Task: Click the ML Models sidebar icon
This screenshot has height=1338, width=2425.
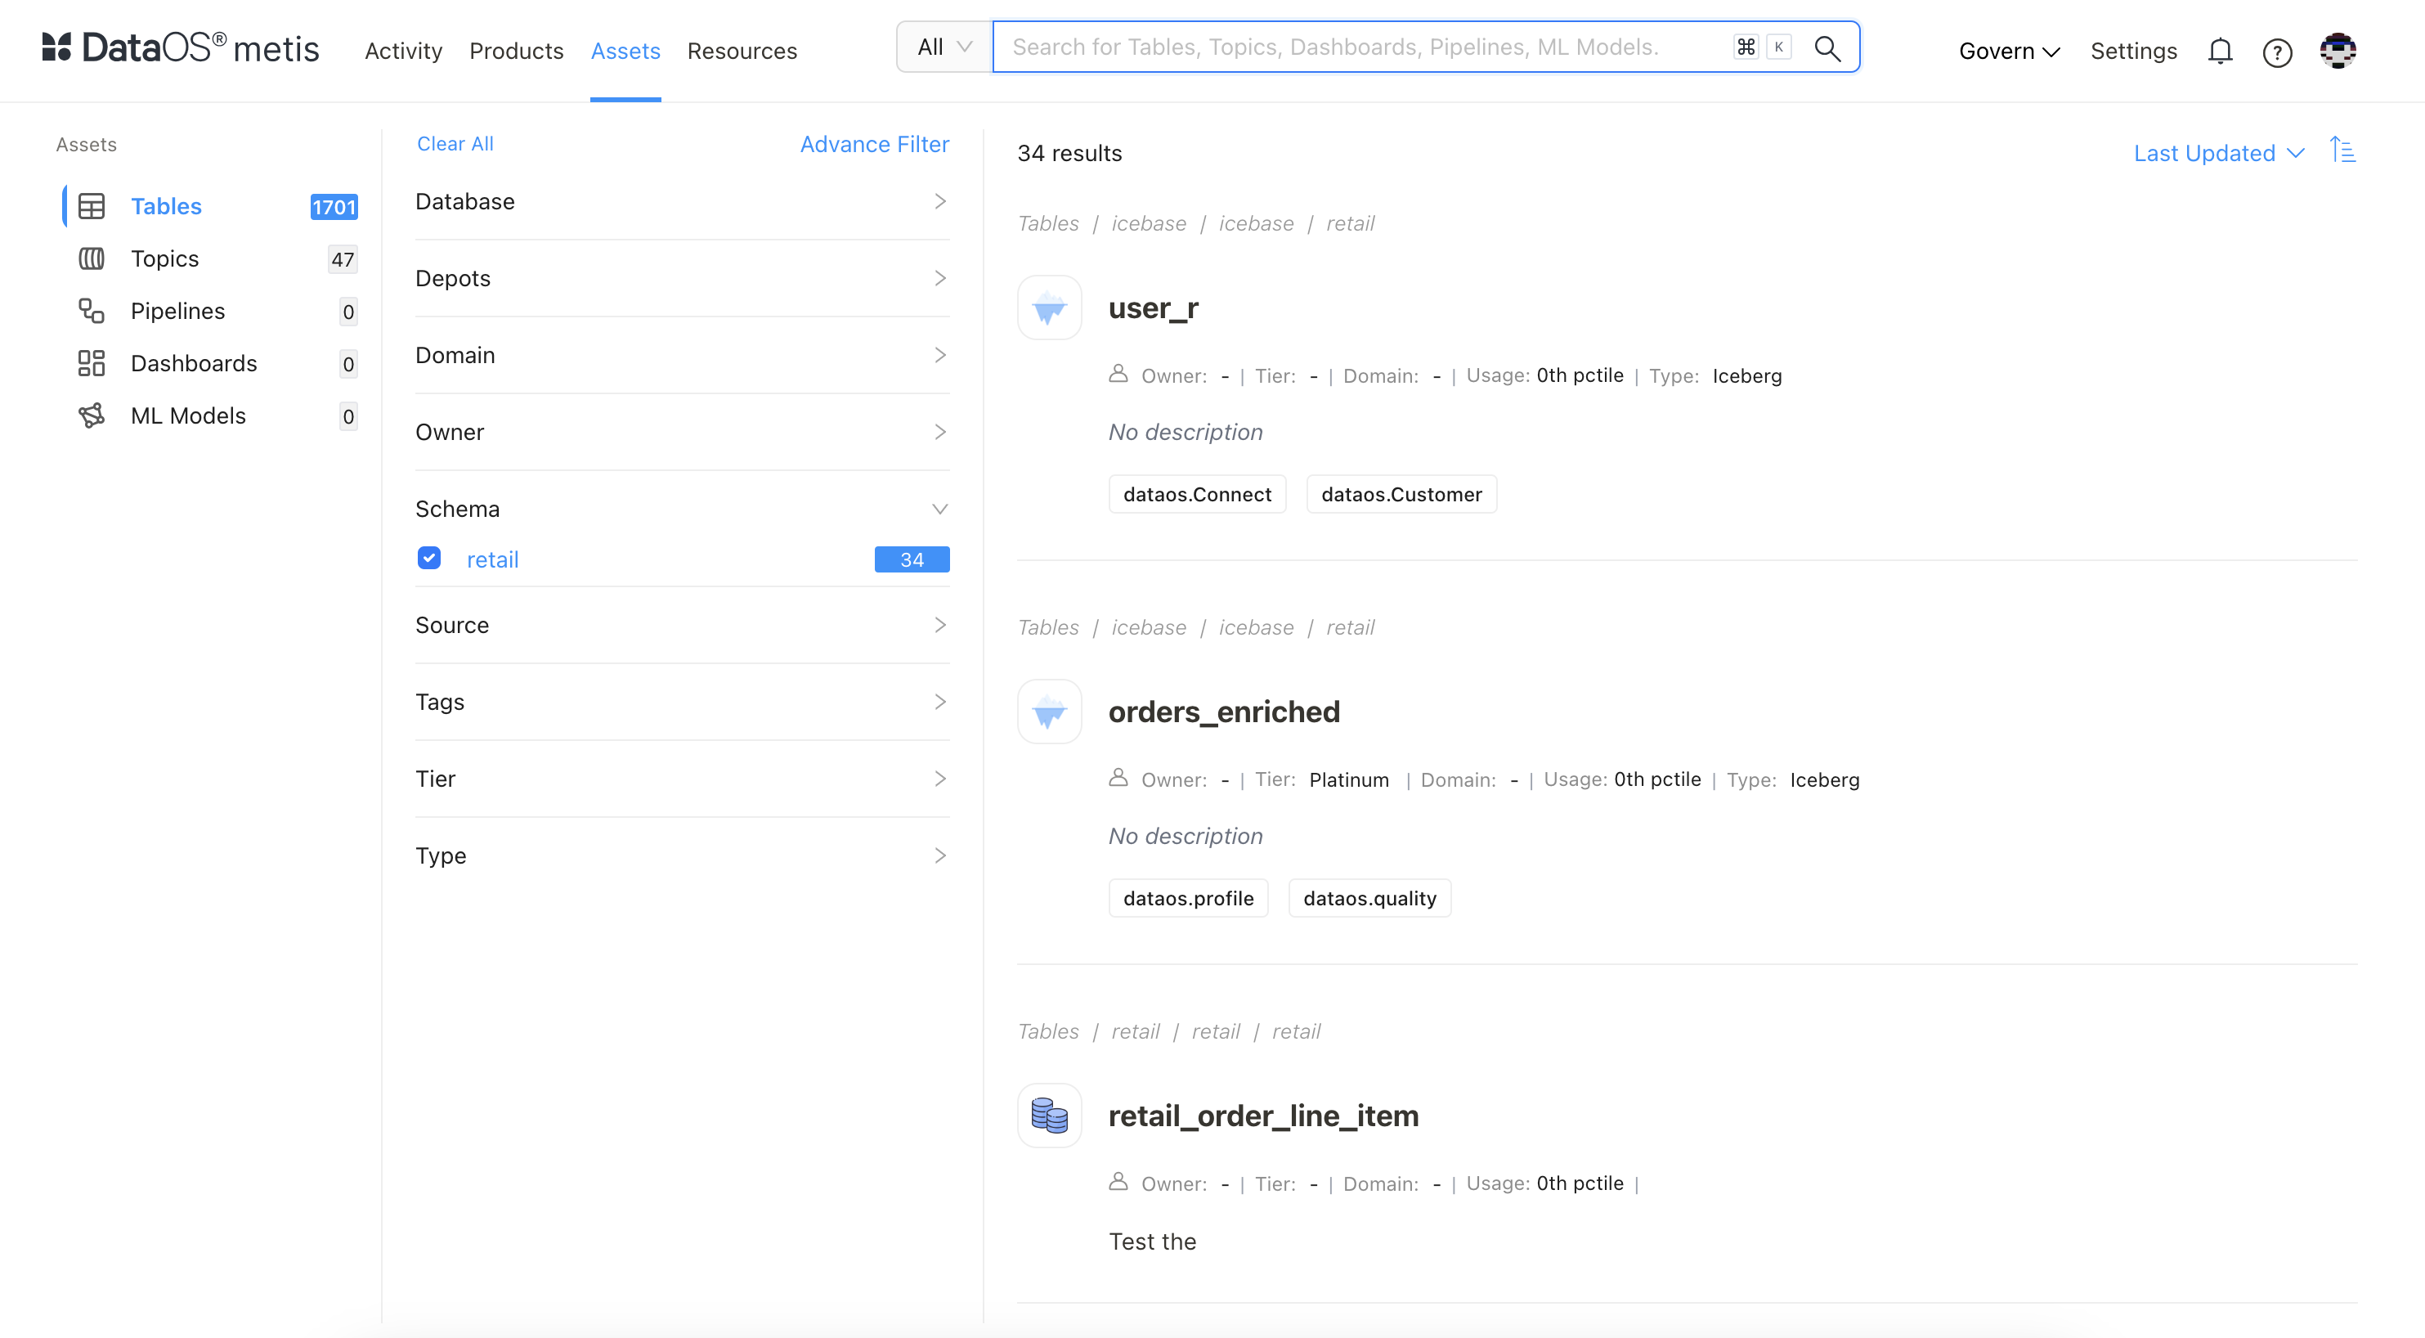Action: (x=91, y=415)
